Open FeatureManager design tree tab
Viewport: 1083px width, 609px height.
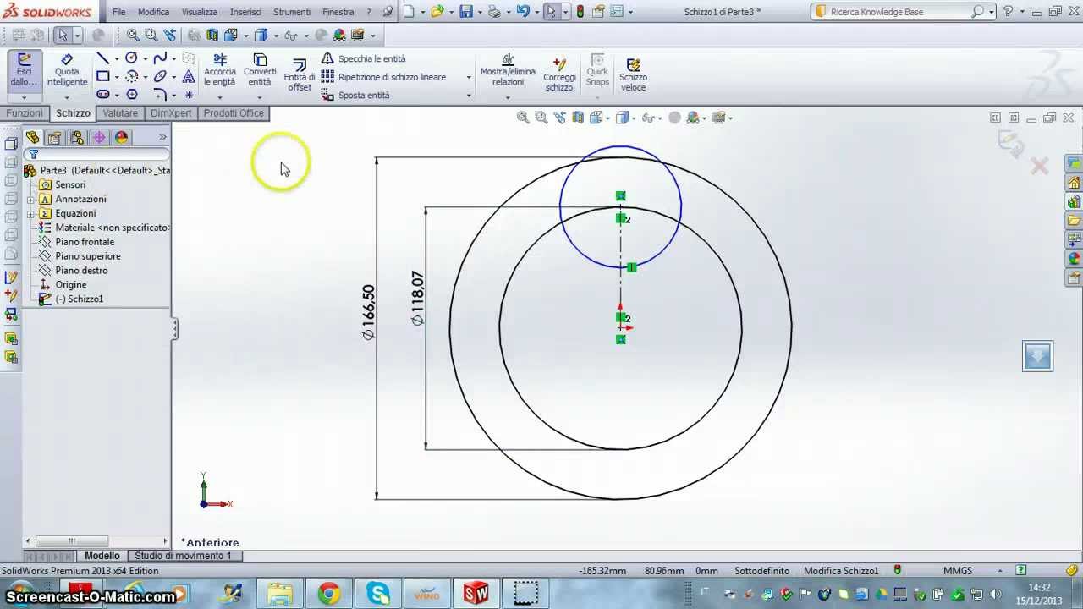[x=32, y=138]
